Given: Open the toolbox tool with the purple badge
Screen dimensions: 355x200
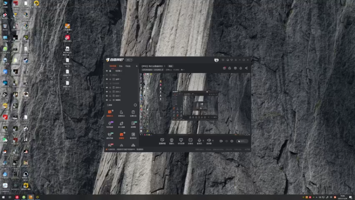Looking at the screenshot, I should pos(110,124).
